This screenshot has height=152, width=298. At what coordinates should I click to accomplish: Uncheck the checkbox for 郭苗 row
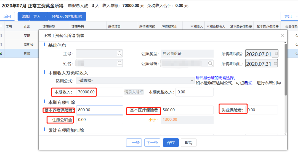click(1, 53)
